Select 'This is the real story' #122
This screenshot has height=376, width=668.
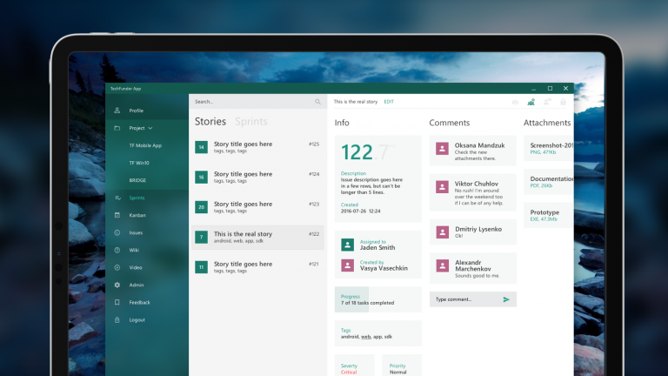tap(257, 237)
